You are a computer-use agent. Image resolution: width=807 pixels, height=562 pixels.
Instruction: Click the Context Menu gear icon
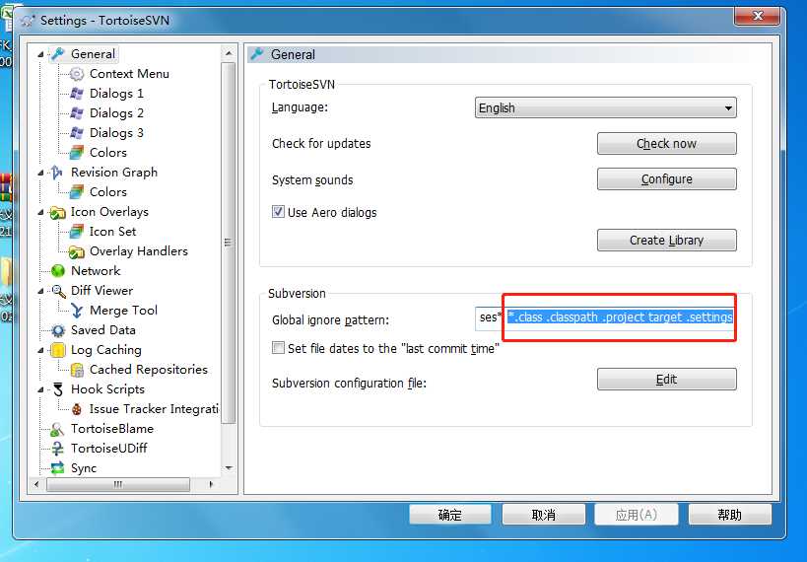coord(77,74)
